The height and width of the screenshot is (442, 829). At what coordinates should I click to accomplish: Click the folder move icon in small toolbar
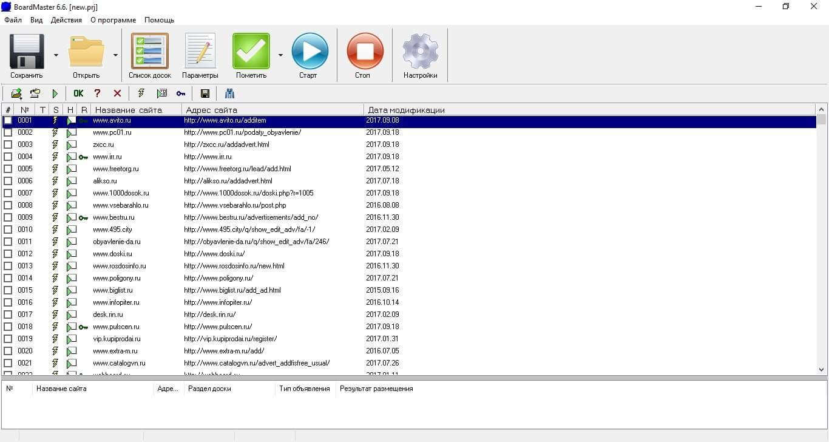35,93
